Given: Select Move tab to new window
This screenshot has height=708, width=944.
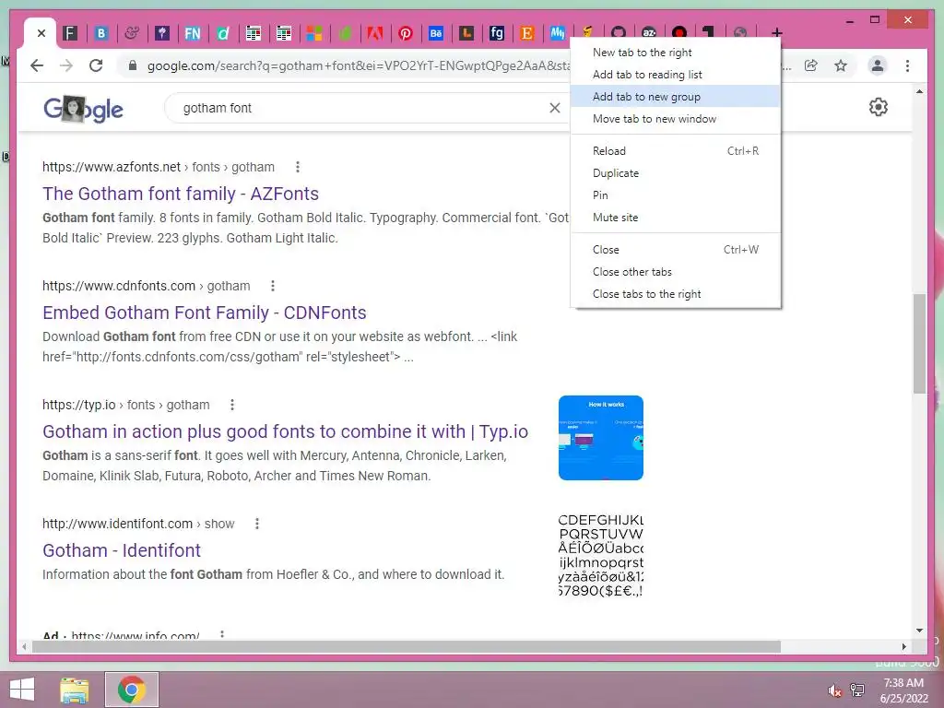Looking at the screenshot, I should tap(676, 119).
